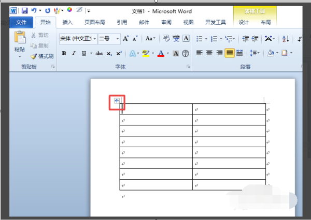Click 格式刷 (Format Painter) button
Viewport: 311px width, 220px height.
coord(42,56)
